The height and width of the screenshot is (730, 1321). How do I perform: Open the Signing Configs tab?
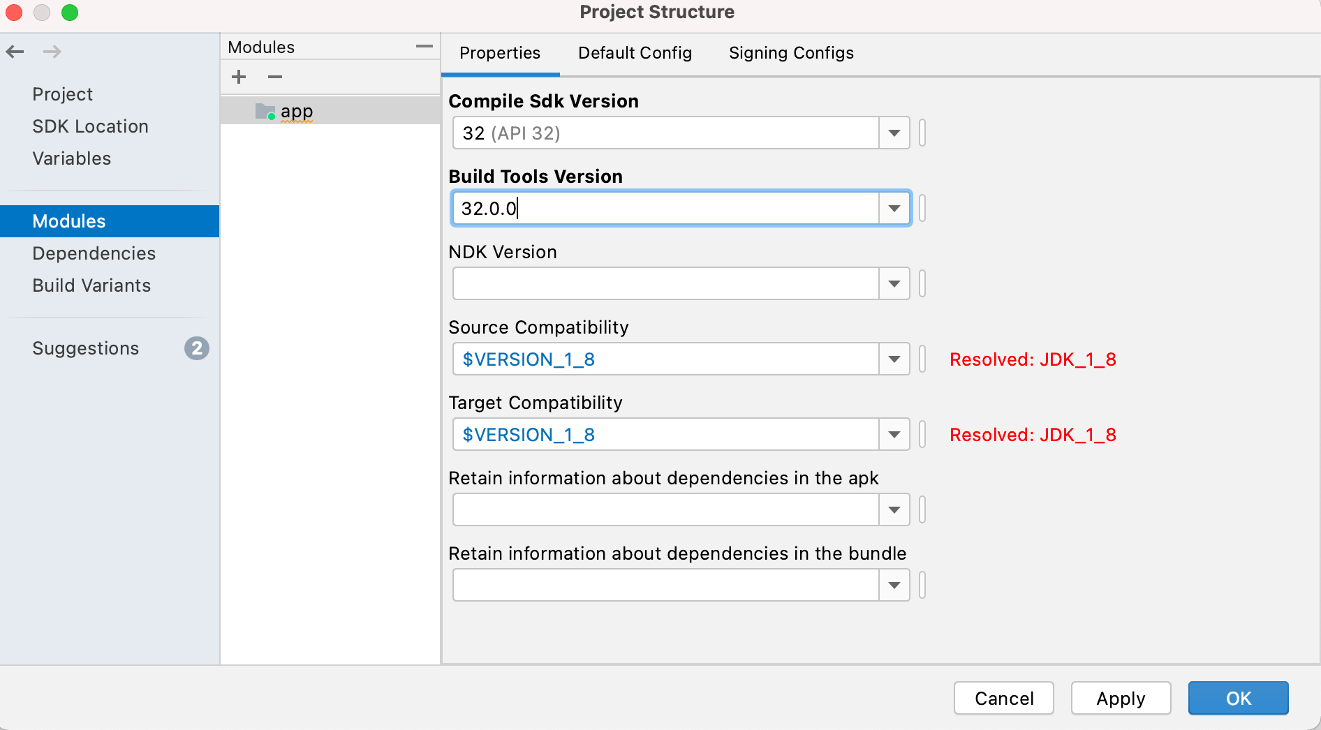tap(791, 52)
